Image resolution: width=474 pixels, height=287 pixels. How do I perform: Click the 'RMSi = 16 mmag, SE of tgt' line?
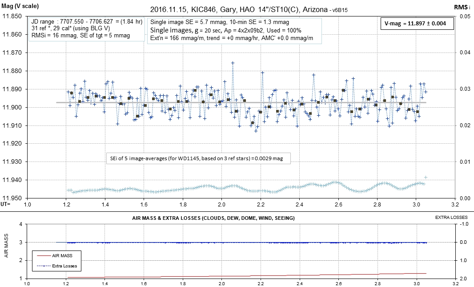[x=81, y=36]
